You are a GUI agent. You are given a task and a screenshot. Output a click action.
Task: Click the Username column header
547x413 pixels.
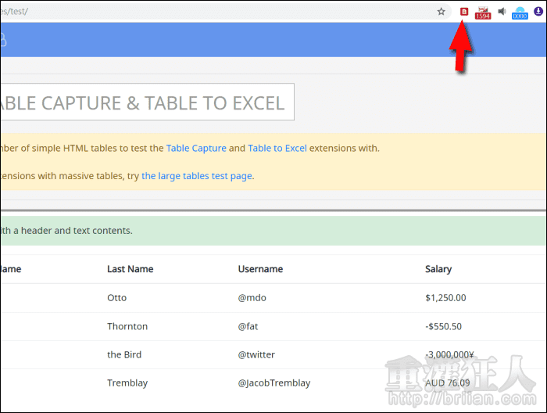pyautogui.click(x=260, y=269)
